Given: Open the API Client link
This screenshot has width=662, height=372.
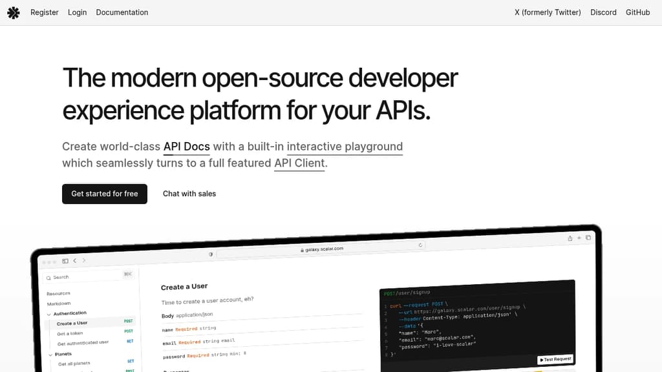Looking at the screenshot, I should pyautogui.click(x=299, y=163).
